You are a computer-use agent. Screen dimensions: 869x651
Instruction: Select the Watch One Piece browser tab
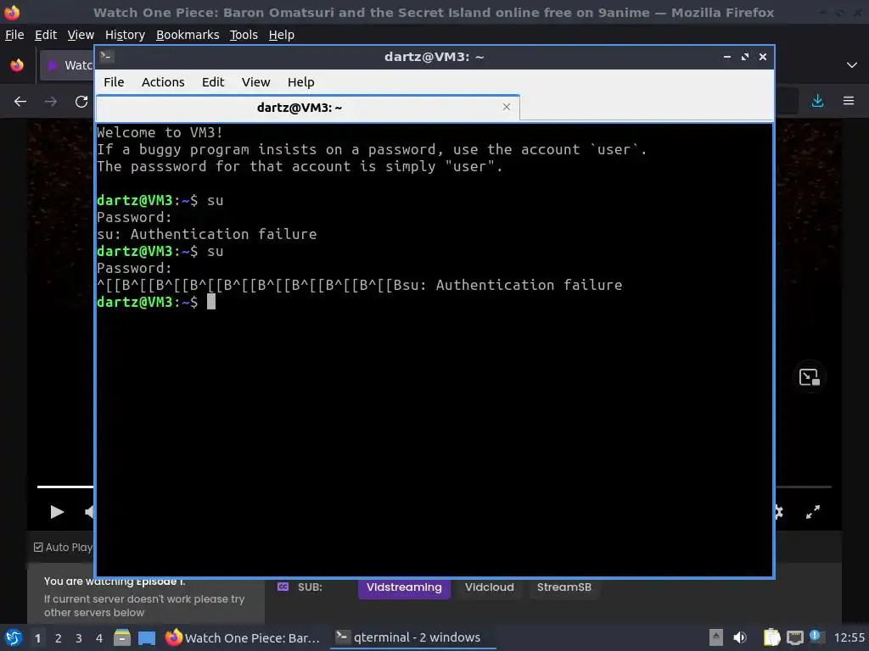coord(66,65)
